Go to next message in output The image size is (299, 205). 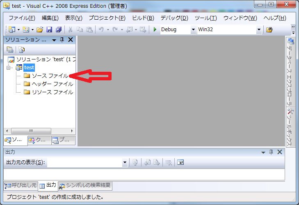[157, 162]
